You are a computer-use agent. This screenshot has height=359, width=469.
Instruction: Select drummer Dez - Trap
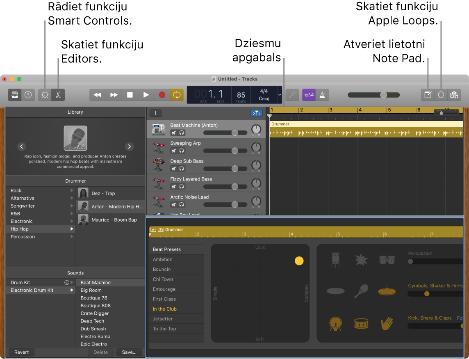click(x=111, y=193)
